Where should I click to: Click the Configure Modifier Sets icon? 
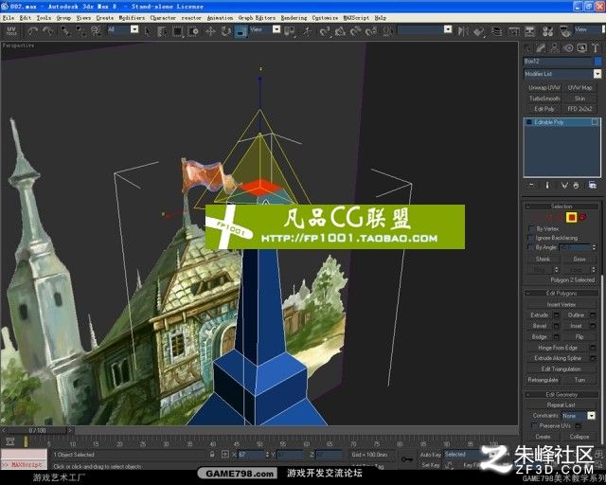click(x=593, y=186)
